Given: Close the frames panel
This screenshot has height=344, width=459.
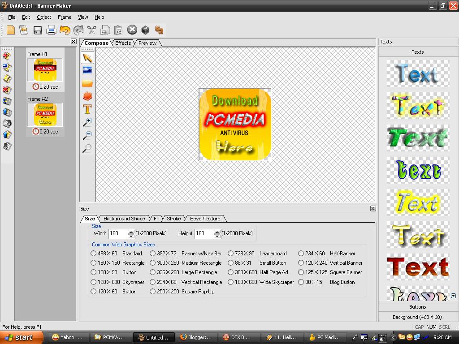Looking at the screenshot, I should [x=74, y=42].
